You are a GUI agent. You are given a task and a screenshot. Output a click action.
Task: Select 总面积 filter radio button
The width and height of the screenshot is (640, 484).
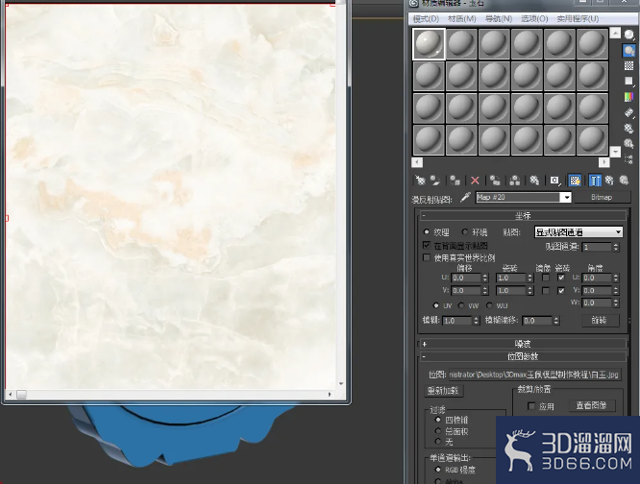[x=438, y=431]
